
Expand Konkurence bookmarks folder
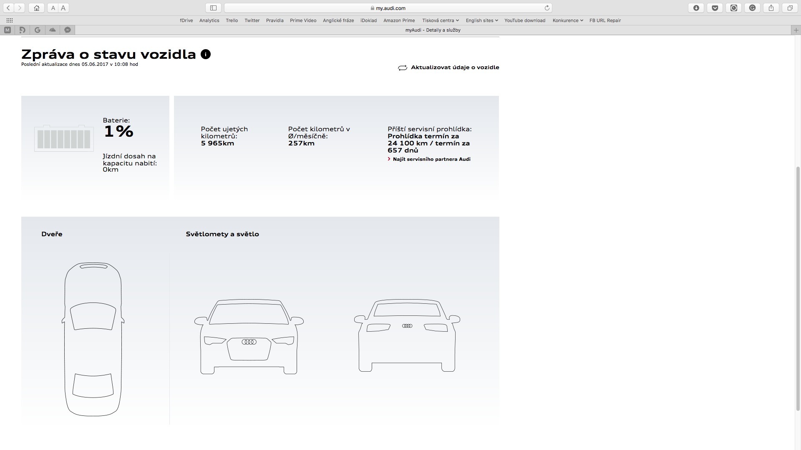(567, 20)
